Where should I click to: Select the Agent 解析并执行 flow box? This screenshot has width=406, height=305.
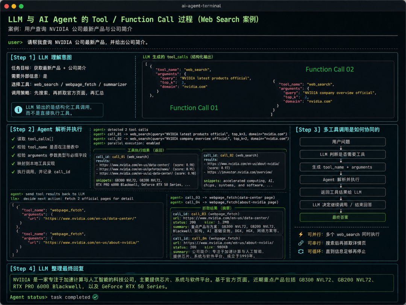[342, 180]
